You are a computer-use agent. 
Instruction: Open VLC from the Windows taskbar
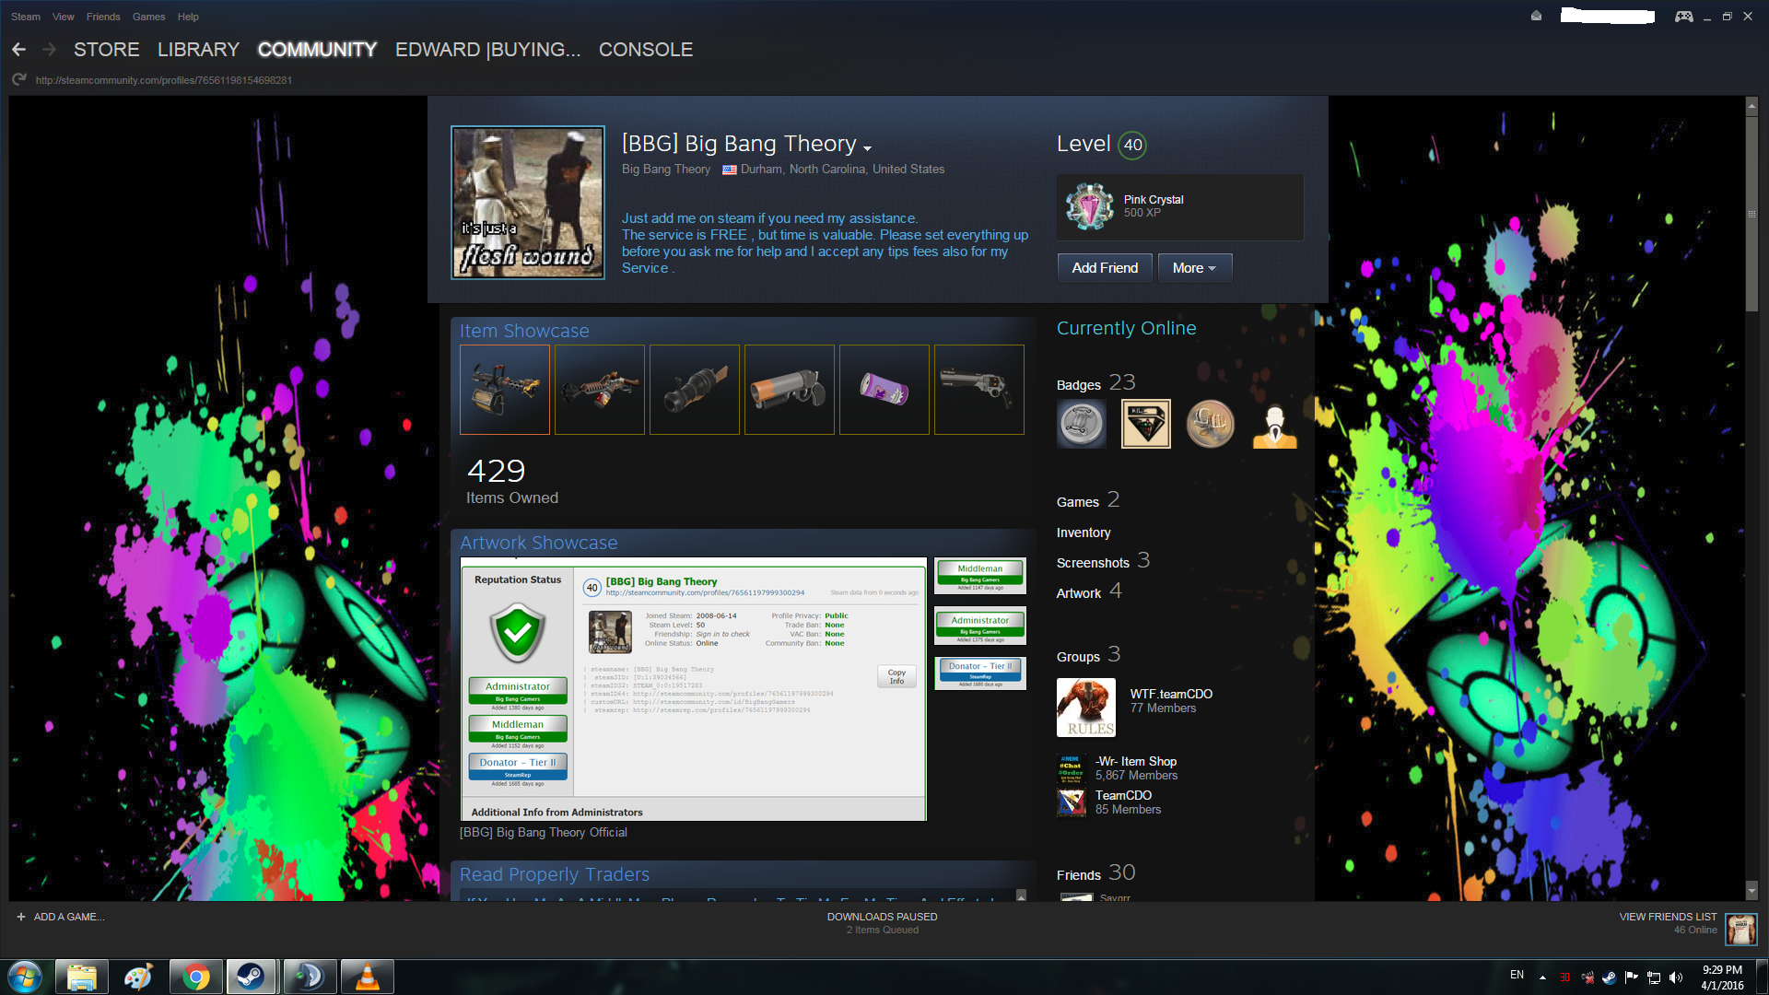coord(367,977)
